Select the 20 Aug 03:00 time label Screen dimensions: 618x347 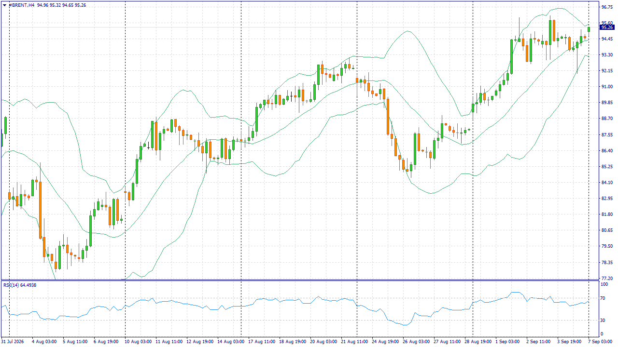323,341
